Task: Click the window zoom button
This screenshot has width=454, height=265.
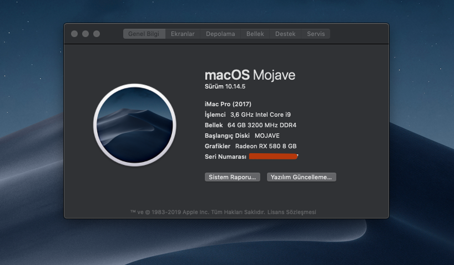Action: (97, 34)
